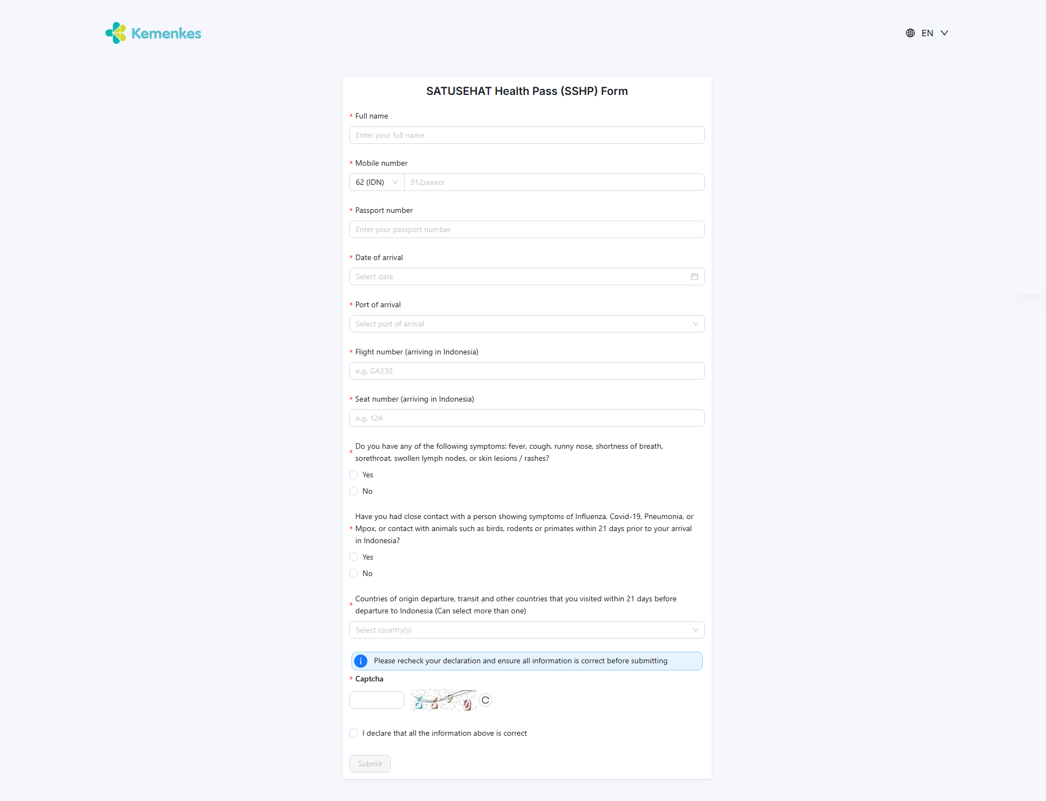Click the Full name input field
The image size is (1046, 801).
coord(527,135)
